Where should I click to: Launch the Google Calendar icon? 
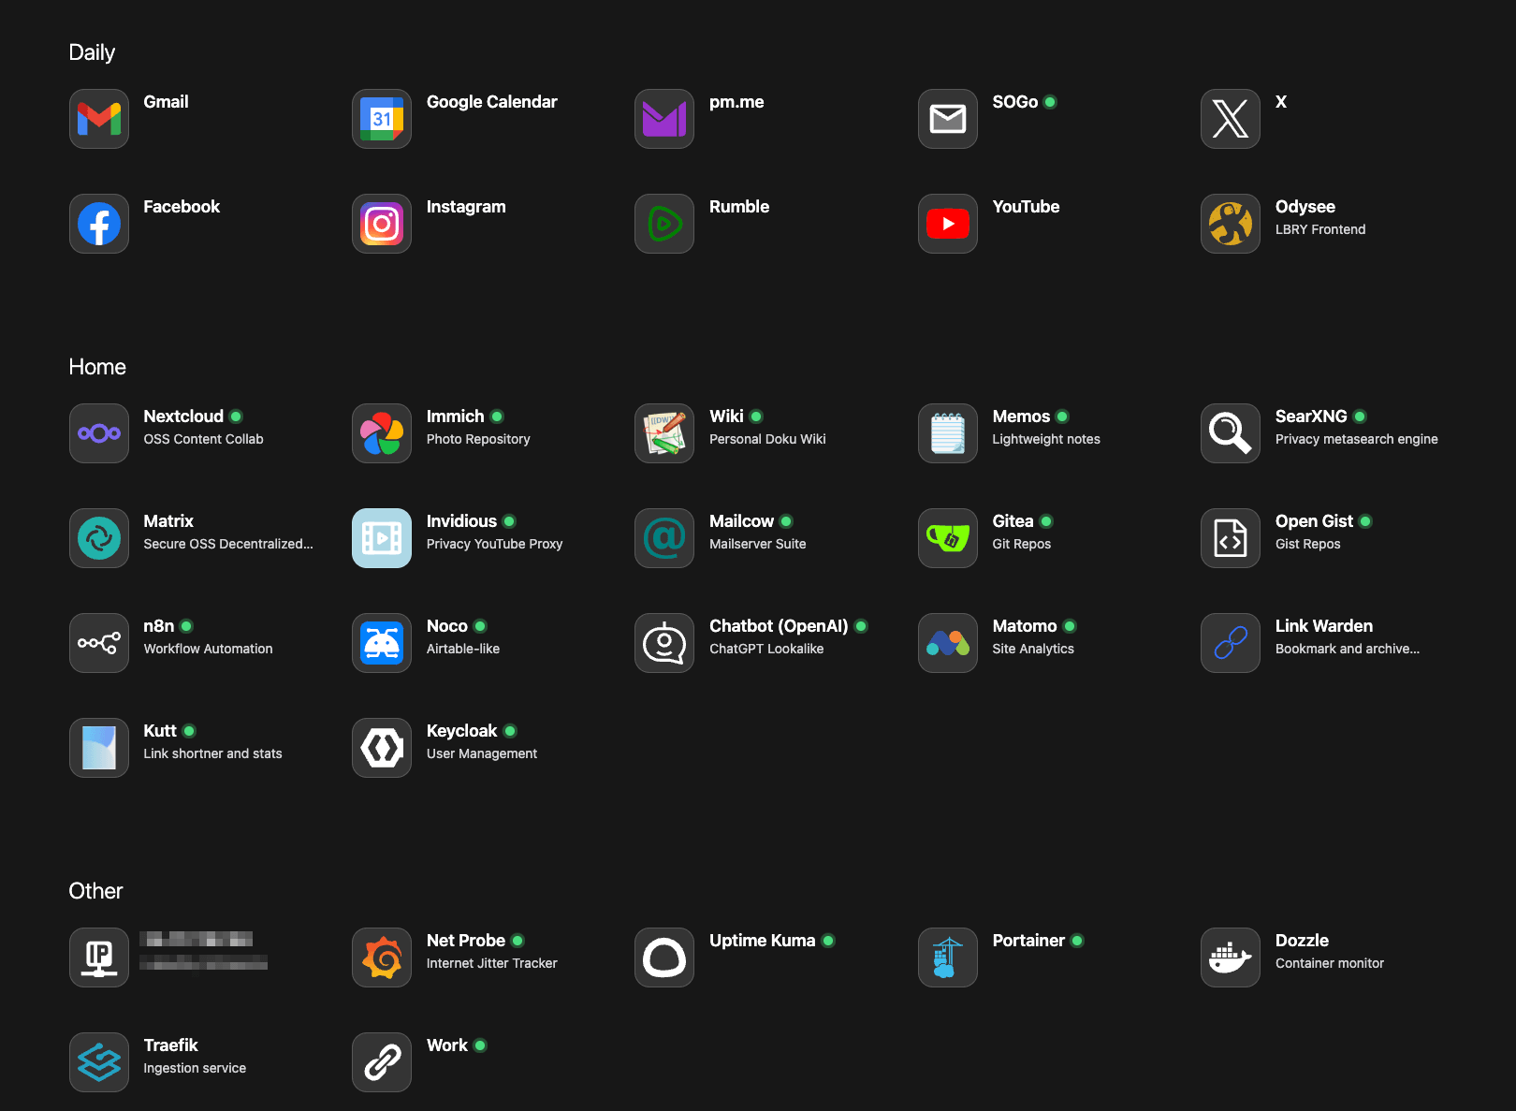click(382, 119)
